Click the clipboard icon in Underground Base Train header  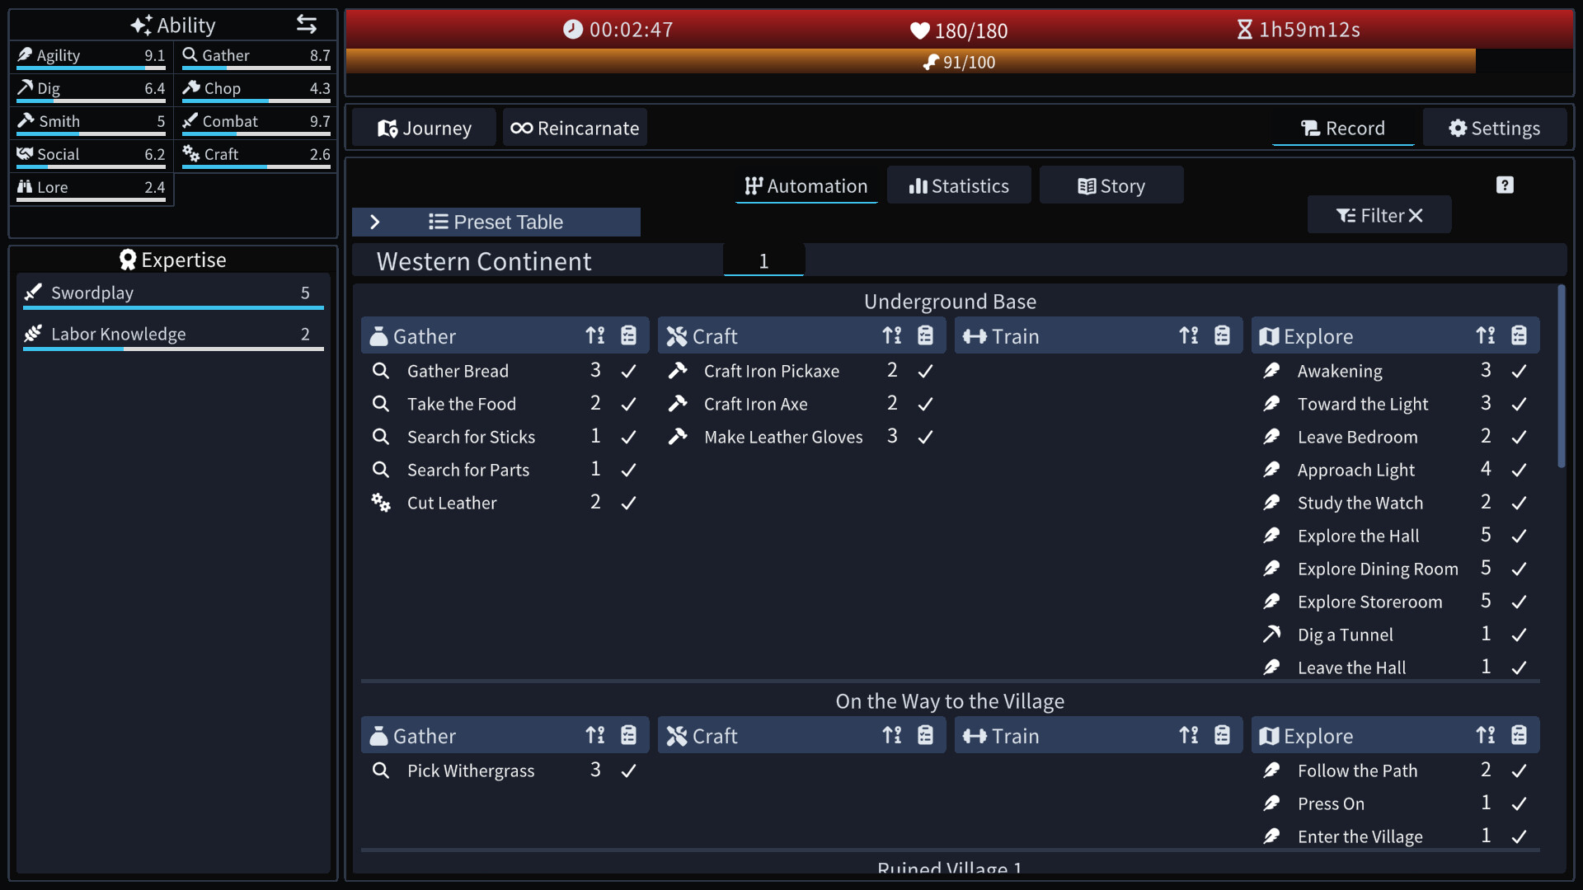(x=1222, y=335)
